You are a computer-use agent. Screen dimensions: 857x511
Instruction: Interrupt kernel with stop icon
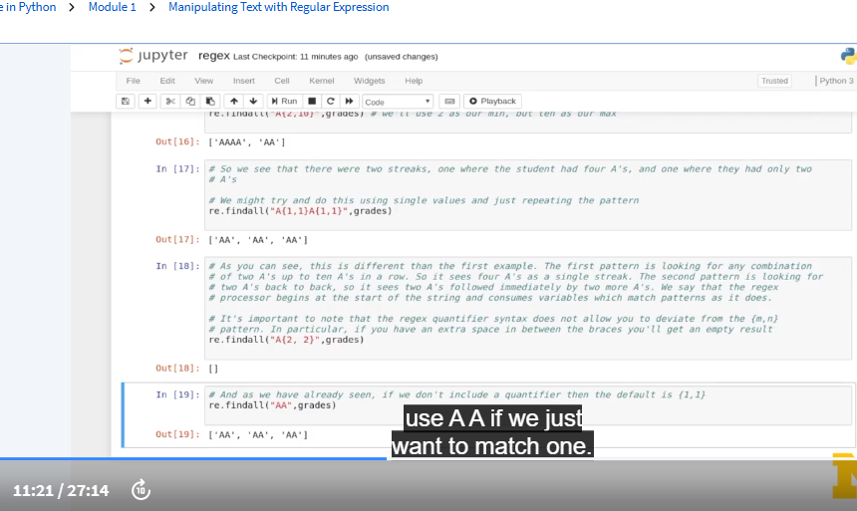(x=312, y=102)
